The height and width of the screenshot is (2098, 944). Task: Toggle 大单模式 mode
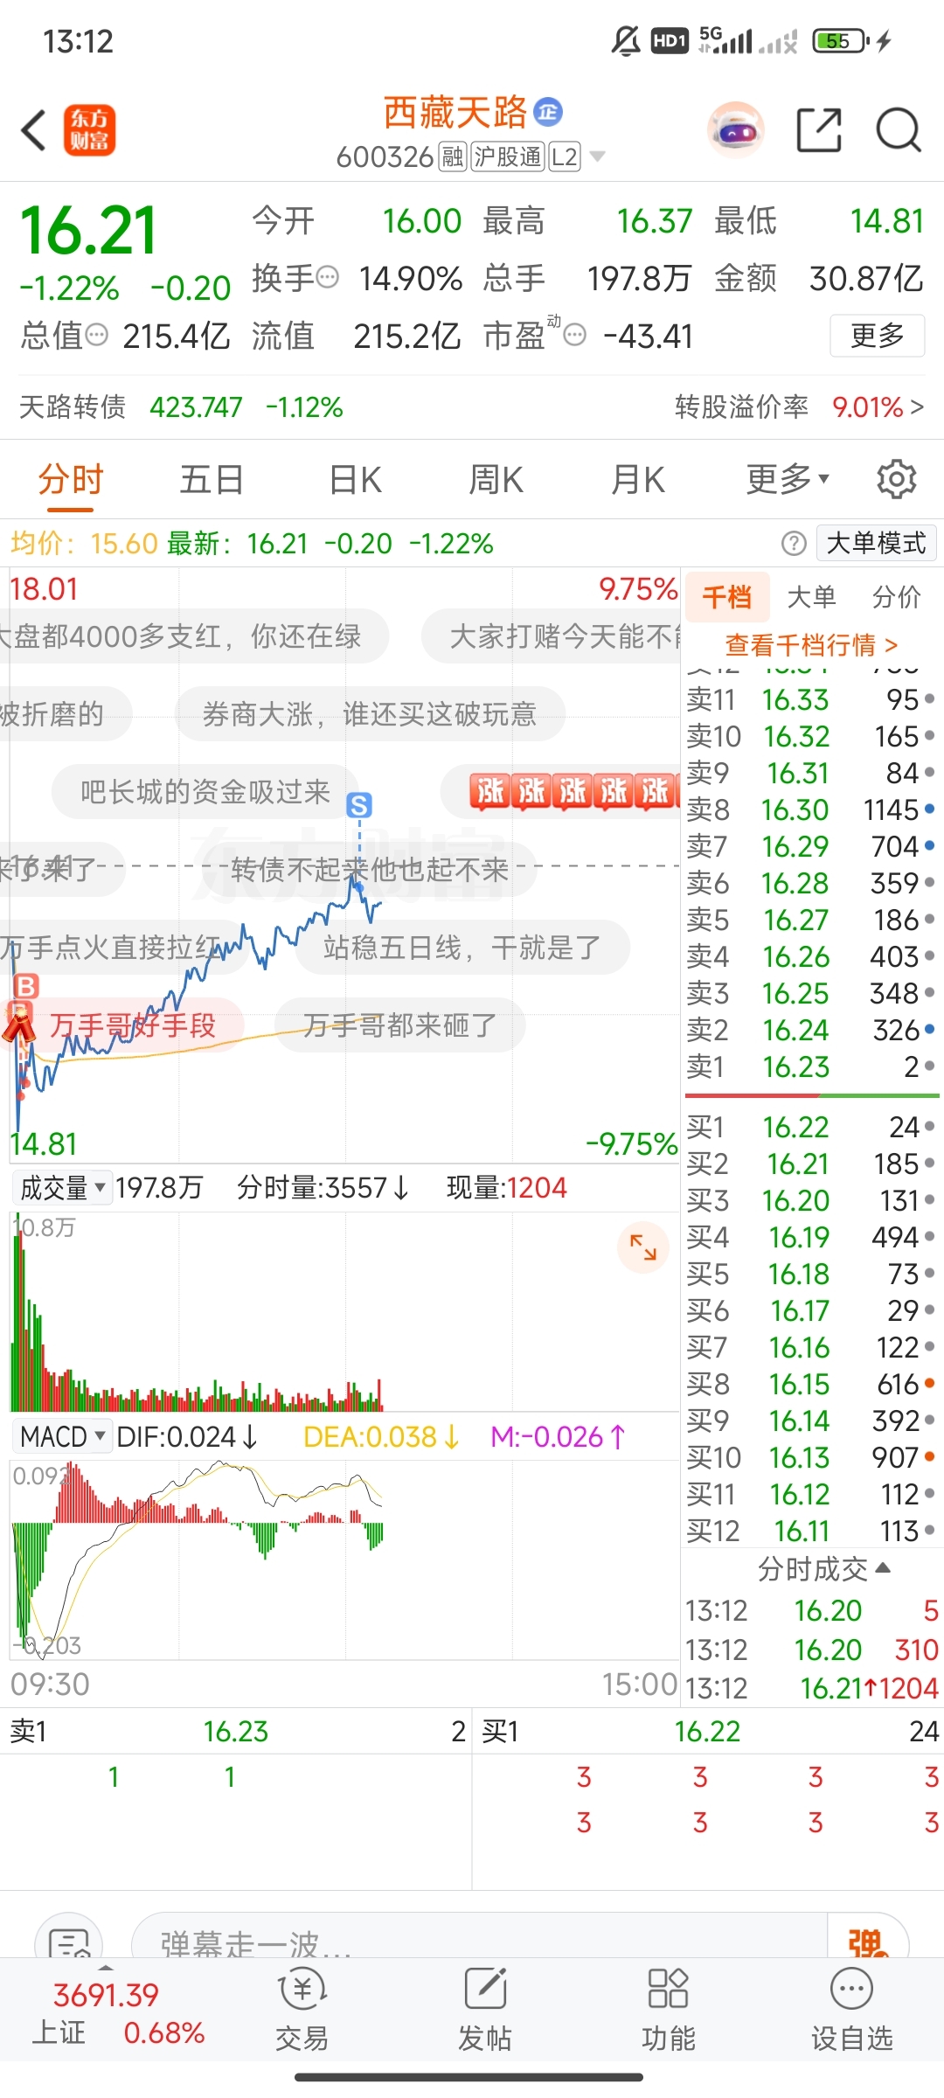pyautogui.click(x=876, y=544)
